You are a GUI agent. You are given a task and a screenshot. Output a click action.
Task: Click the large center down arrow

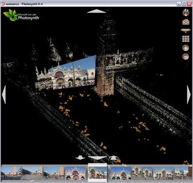tap(97, 158)
